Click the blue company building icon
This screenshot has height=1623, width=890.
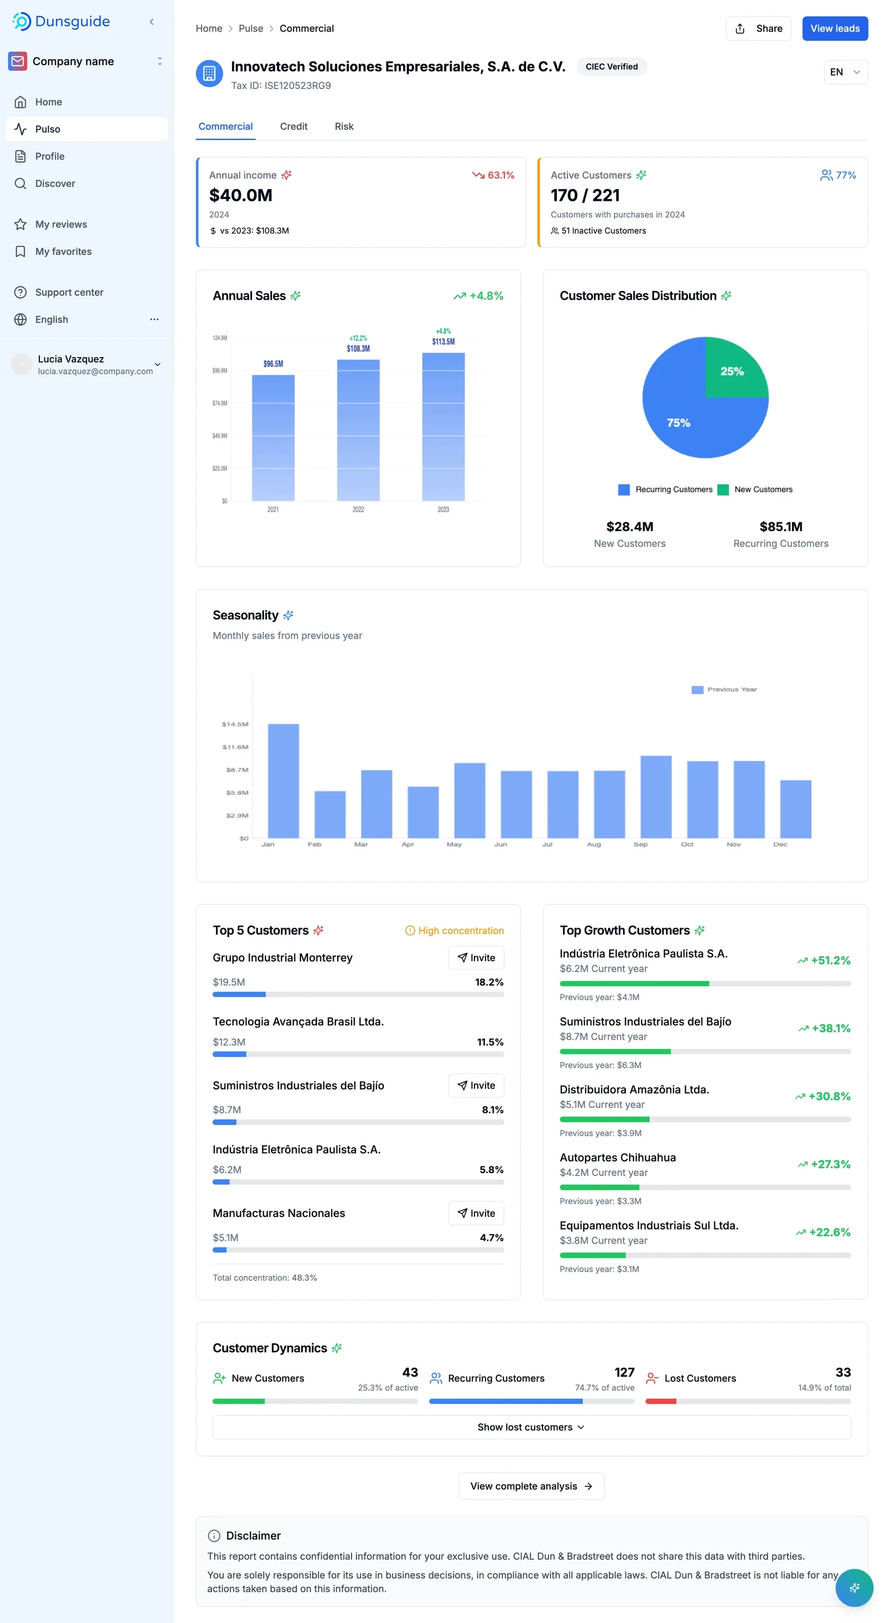209,74
